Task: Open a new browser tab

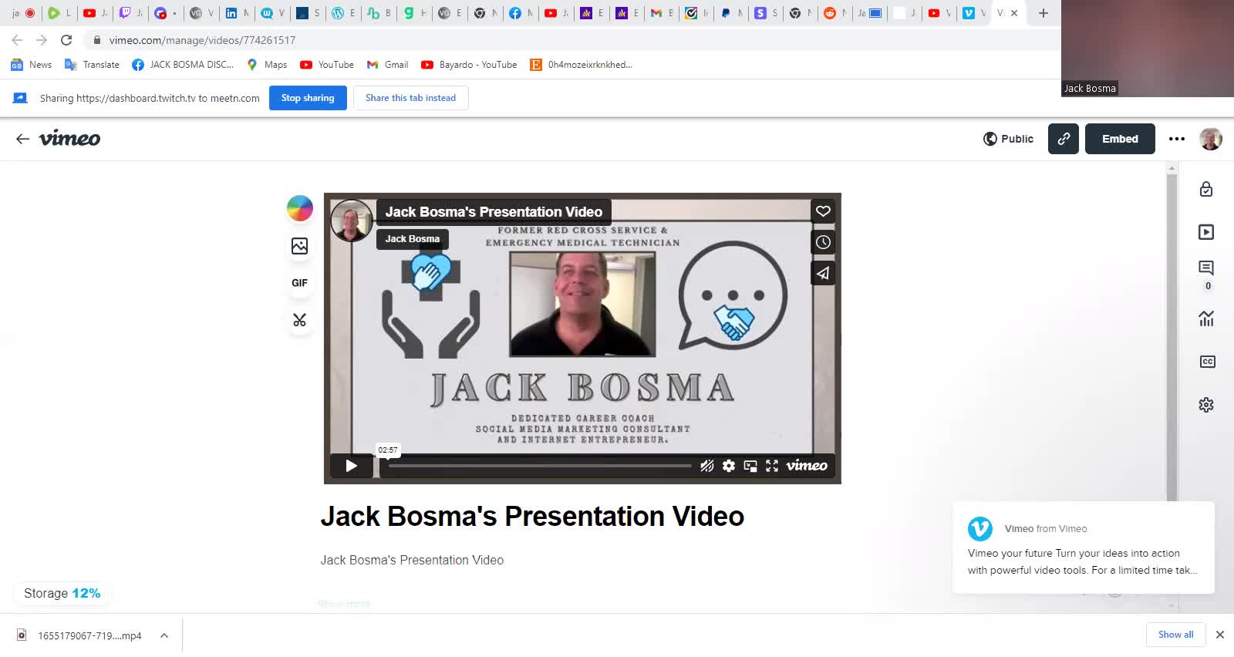Action: click(1044, 13)
